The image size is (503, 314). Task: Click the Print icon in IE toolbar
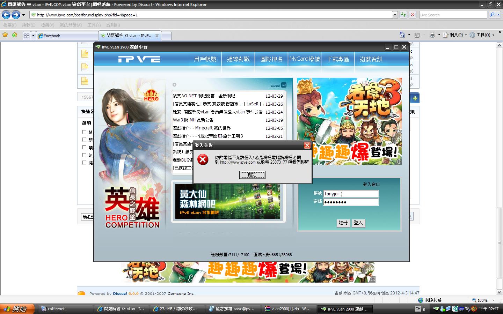[x=432, y=35]
